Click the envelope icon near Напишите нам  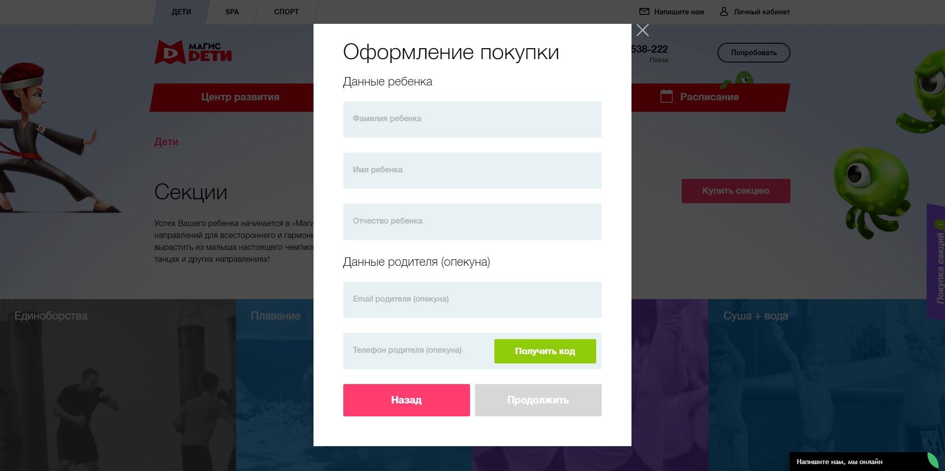point(644,11)
